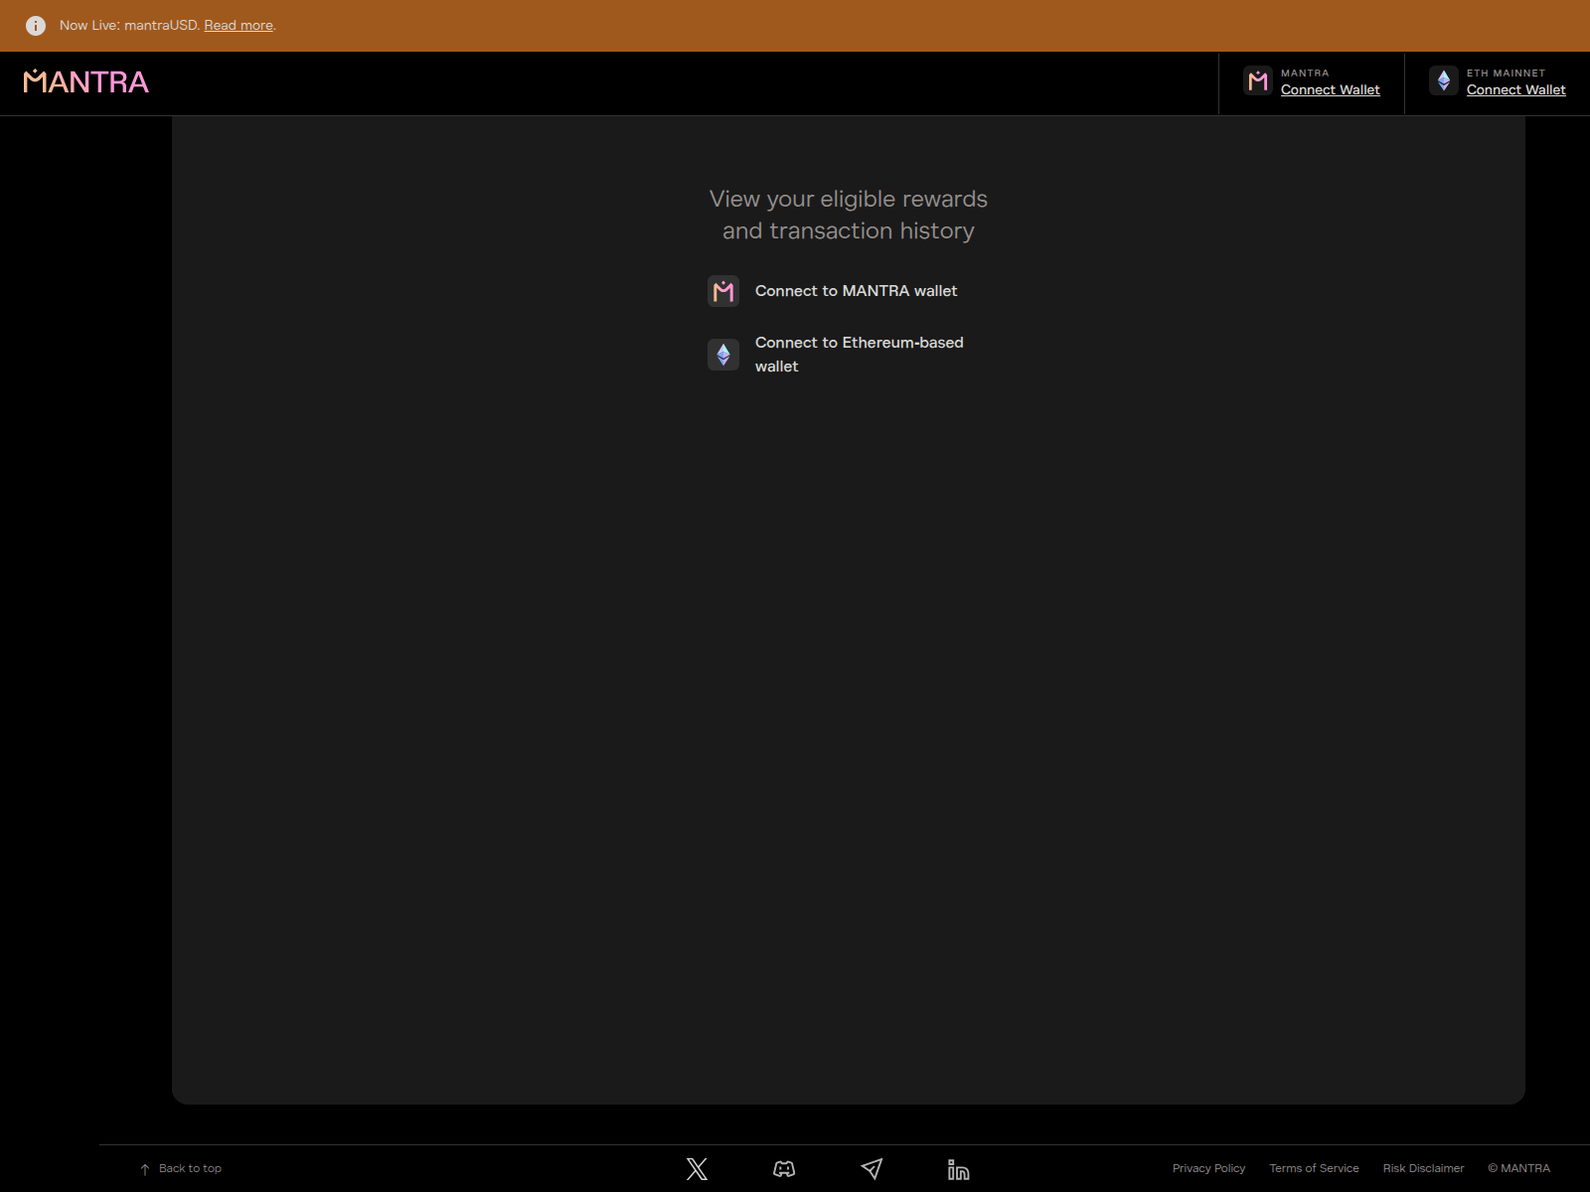The width and height of the screenshot is (1590, 1192).
Task: Click the MANTRA logo in the header
Action: [x=84, y=82]
